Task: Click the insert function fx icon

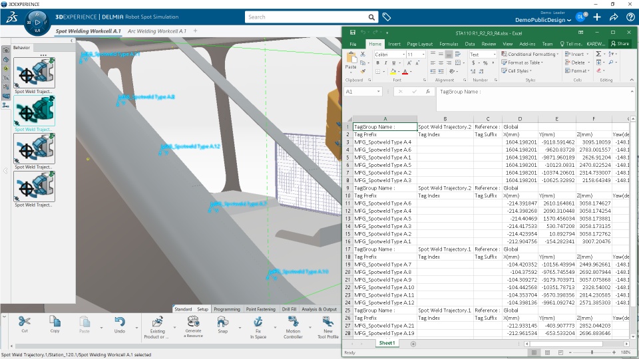Action: [x=428, y=92]
